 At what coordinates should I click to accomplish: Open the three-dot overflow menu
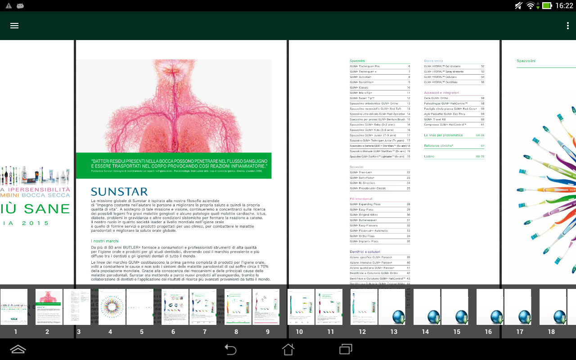[568, 26]
